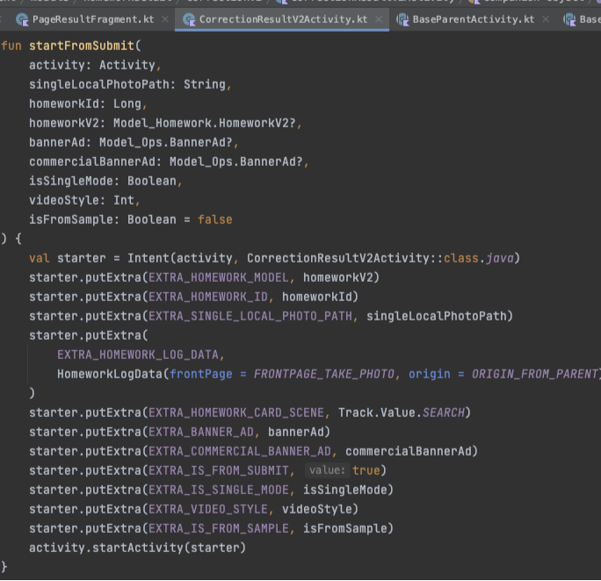Click the 'val' keyword before starter

point(39,258)
